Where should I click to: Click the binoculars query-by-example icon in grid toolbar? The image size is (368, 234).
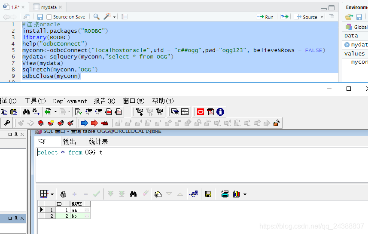(x=133, y=194)
